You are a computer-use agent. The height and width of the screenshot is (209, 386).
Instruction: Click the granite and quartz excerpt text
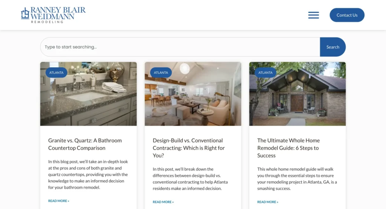[88, 174]
